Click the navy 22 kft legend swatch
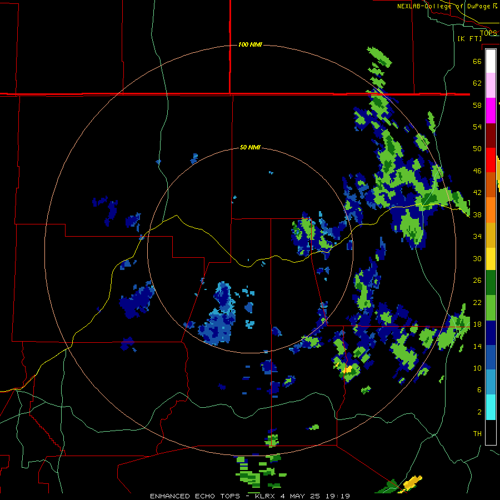The height and width of the screenshot is (500, 500). (491, 333)
